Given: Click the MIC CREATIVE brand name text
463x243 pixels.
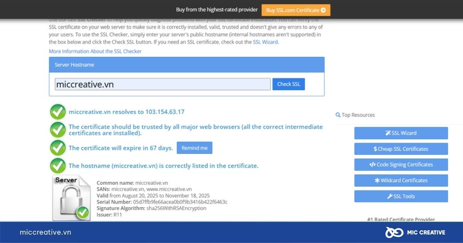Looking at the screenshot, I should pyautogui.click(x=426, y=232).
